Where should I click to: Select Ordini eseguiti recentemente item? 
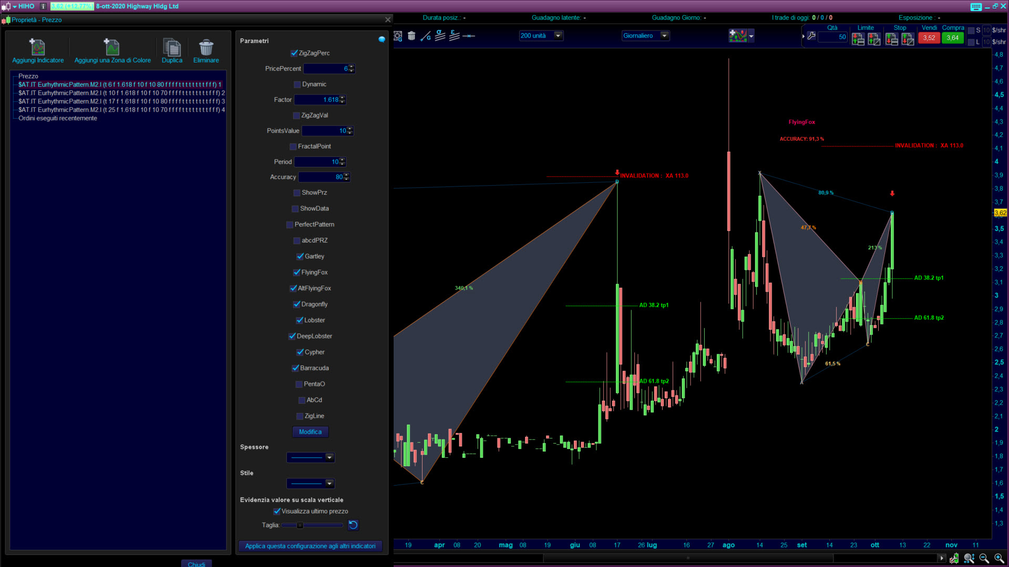(x=58, y=118)
